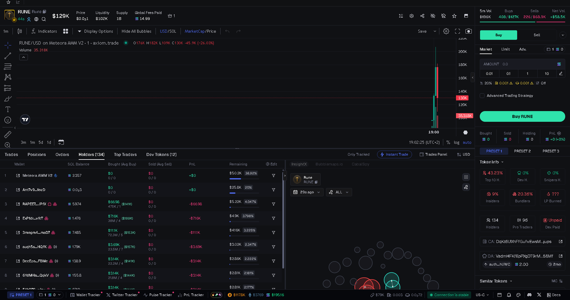This screenshot has width=570, height=300.
Task: Click the share icon in the header
Action: tap(422, 16)
